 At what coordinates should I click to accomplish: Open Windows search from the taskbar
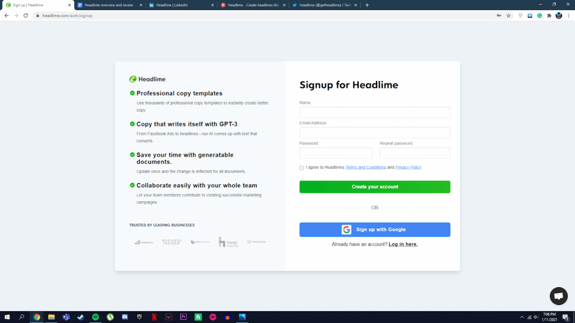pos(22,317)
